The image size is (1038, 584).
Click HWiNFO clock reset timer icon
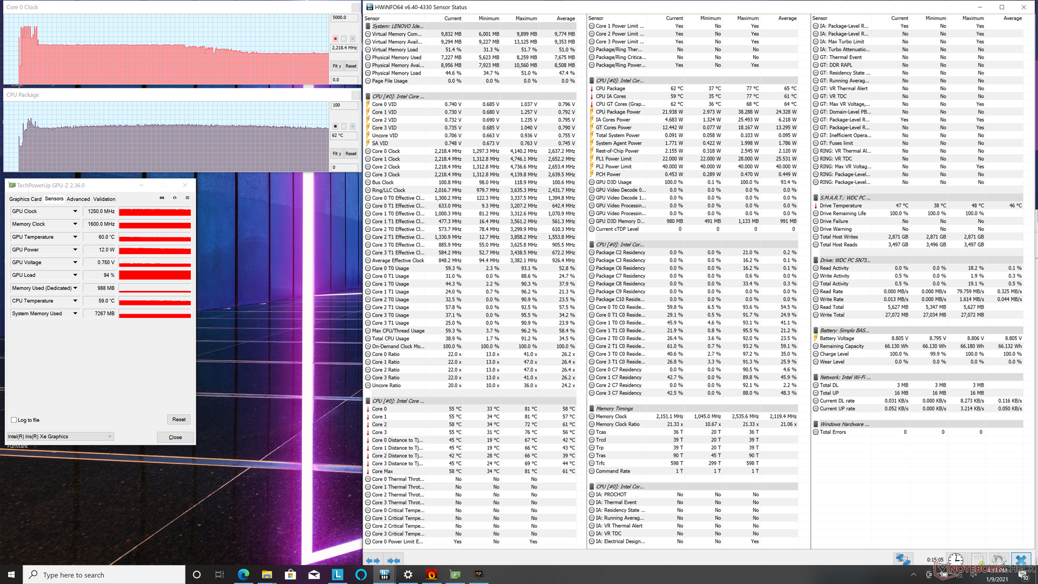955,560
